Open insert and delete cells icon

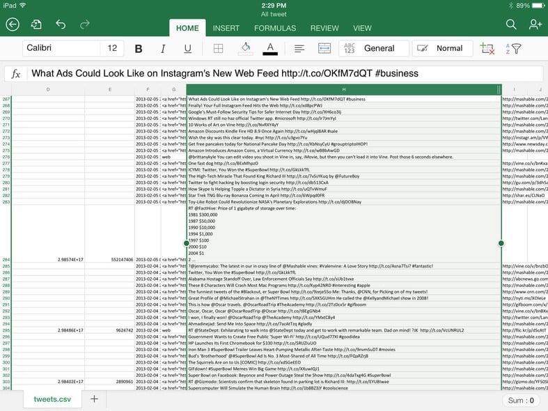click(x=487, y=49)
